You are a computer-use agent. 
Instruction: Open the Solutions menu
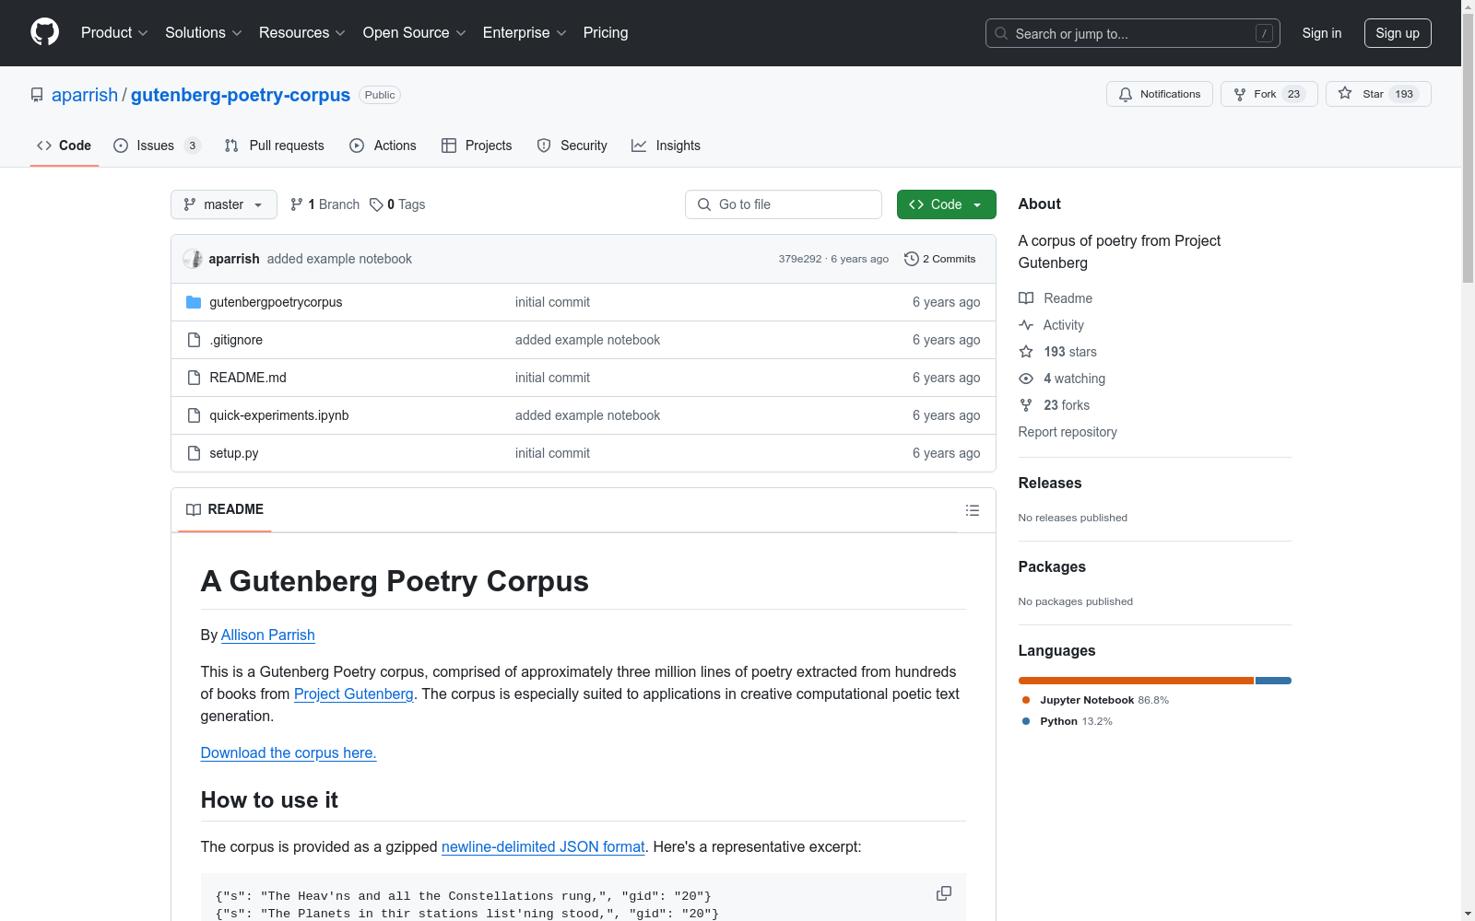[x=203, y=32]
